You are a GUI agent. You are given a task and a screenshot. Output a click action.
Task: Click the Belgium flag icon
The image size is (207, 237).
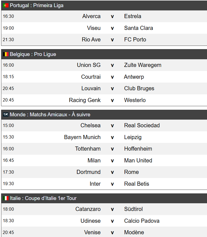[x=6, y=54]
